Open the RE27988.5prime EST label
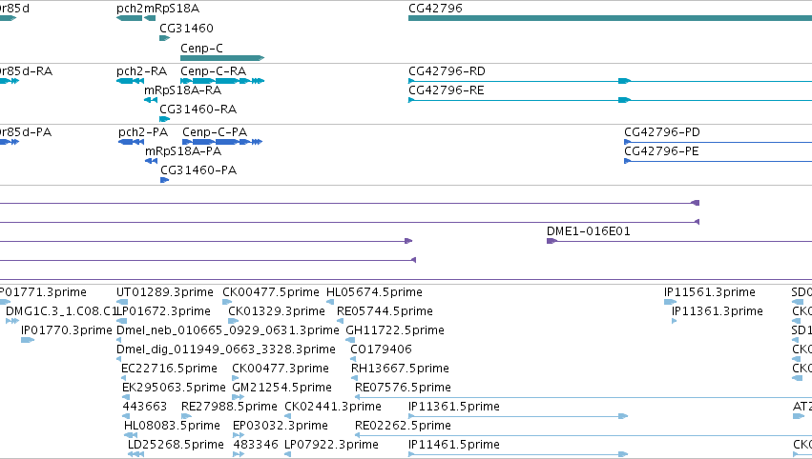The width and height of the screenshot is (812, 459). click(x=229, y=407)
